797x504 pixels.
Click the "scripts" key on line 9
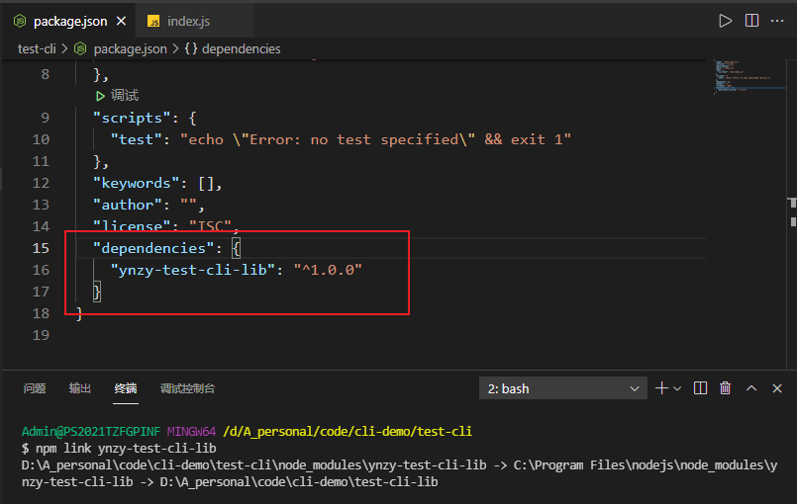[132, 118]
